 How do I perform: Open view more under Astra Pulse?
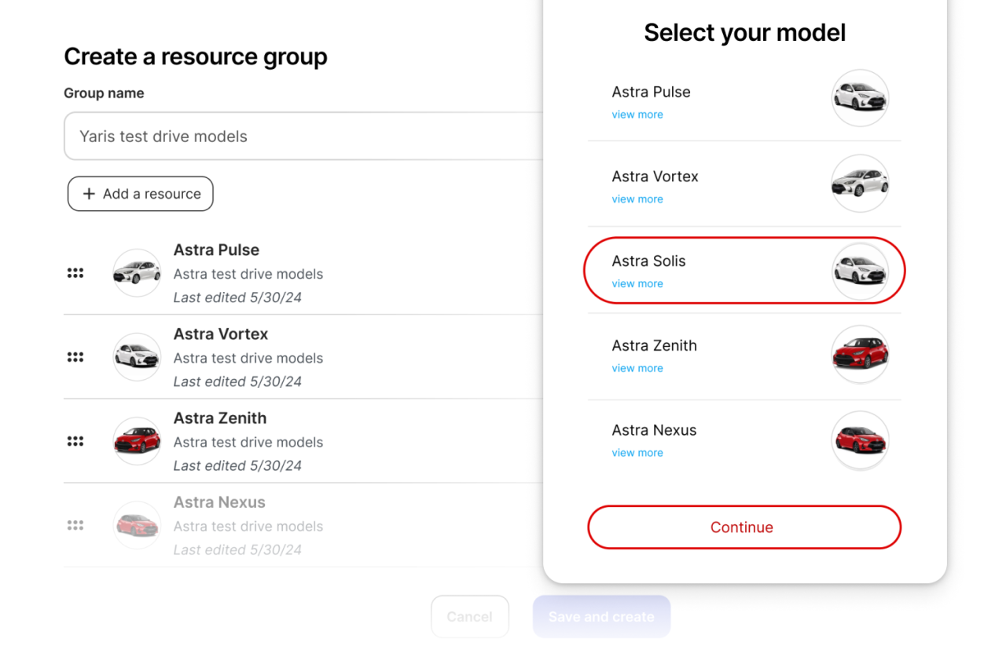pyautogui.click(x=637, y=115)
